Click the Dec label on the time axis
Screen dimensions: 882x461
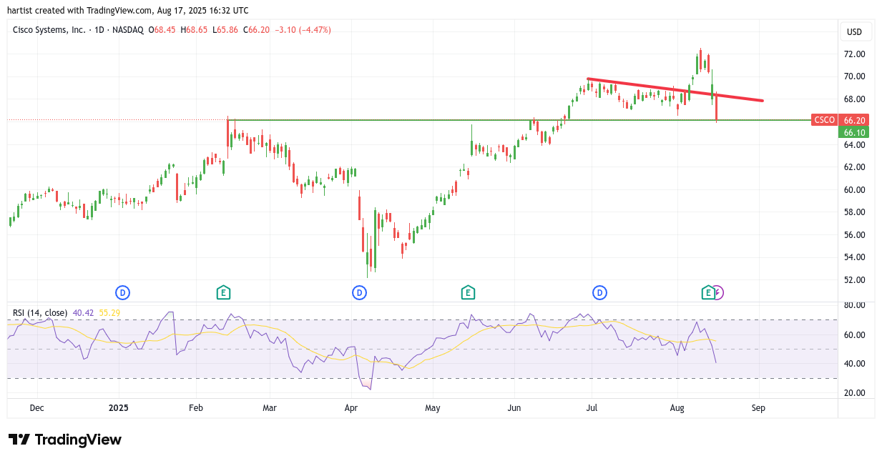36,408
